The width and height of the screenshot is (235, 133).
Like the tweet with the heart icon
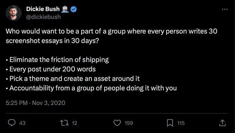[117, 123]
